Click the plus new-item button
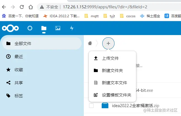The image size is (181, 116). (108, 43)
